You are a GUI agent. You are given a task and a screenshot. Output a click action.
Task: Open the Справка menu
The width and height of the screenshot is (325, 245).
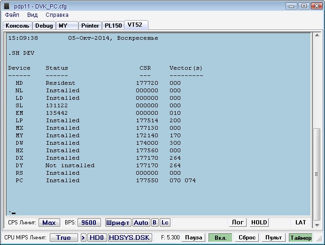[x=57, y=15]
